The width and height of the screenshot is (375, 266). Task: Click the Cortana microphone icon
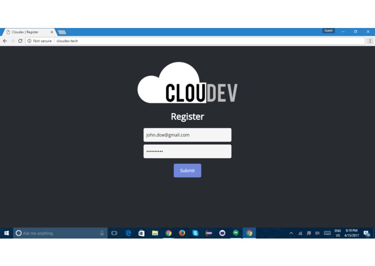(102, 233)
